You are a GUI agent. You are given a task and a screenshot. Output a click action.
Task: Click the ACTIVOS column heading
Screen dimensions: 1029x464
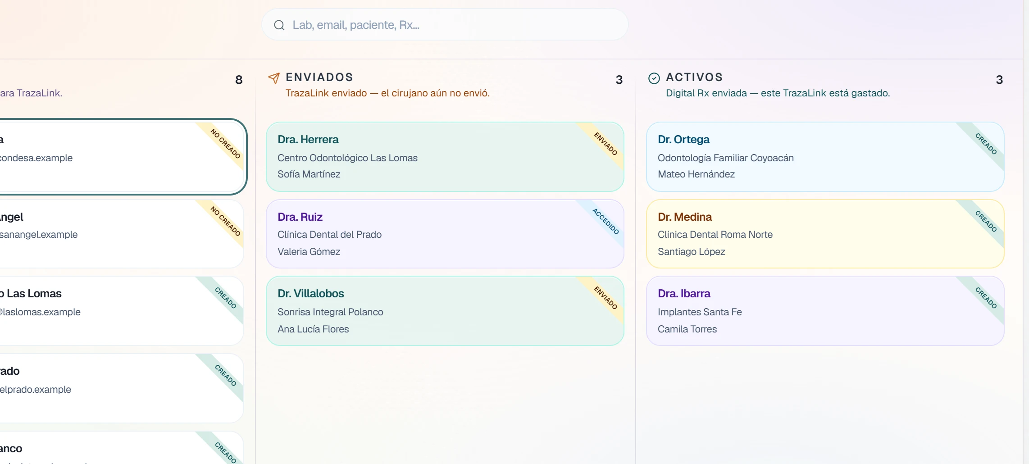pyautogui.click(x=694, y=77)
